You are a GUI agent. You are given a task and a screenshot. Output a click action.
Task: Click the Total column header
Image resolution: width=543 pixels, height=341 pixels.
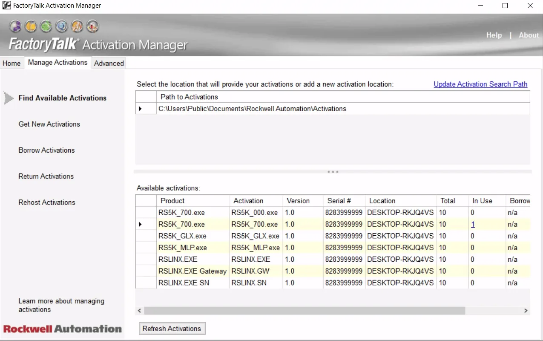(x=453, y=201)
